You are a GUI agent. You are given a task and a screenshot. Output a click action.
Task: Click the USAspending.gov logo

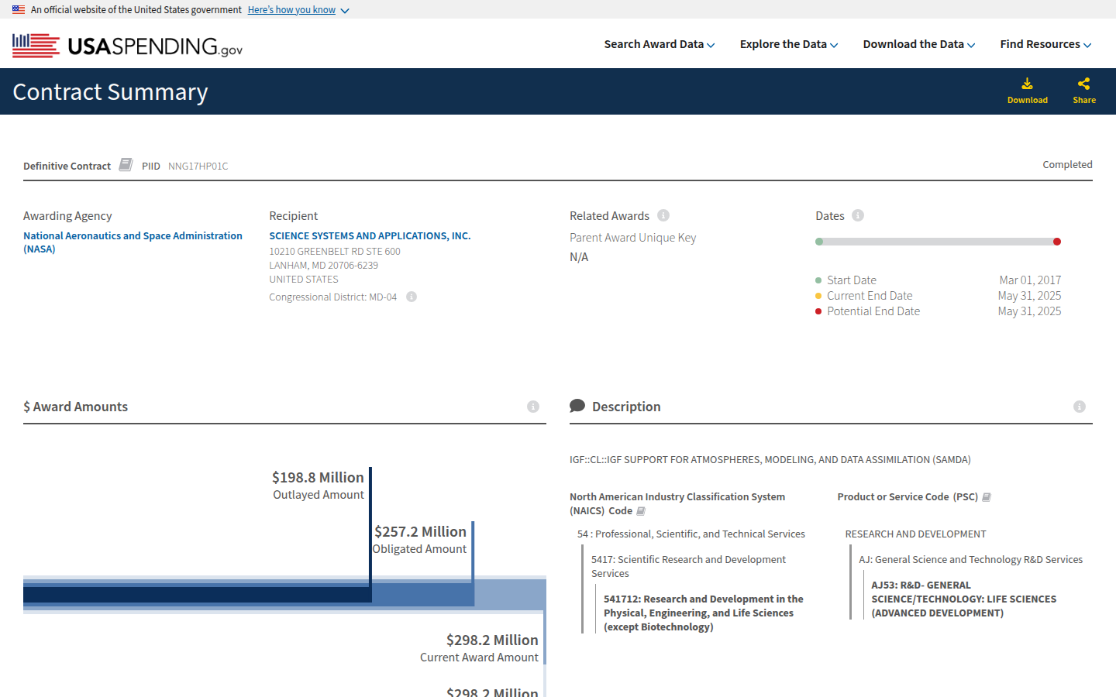127,46
